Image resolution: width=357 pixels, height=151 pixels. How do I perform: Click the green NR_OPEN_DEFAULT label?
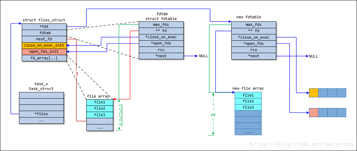tap(122, 115)
